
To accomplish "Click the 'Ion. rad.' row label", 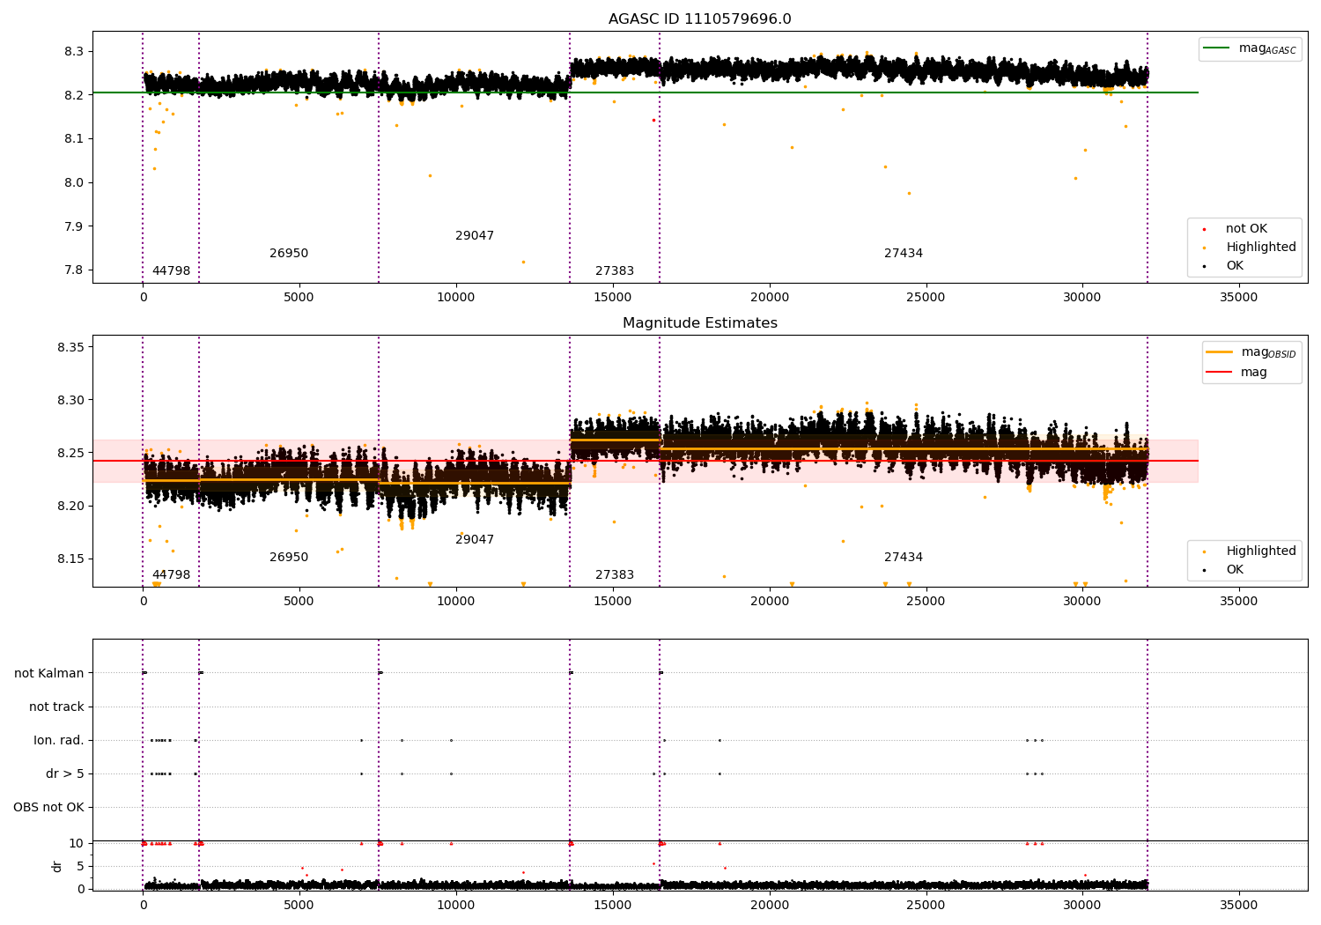I will click(x=59, y=741).
